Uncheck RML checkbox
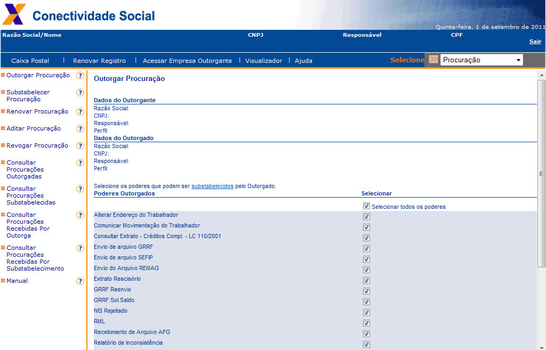This screenshot has height=350, width=546. (x=366, y=323)
